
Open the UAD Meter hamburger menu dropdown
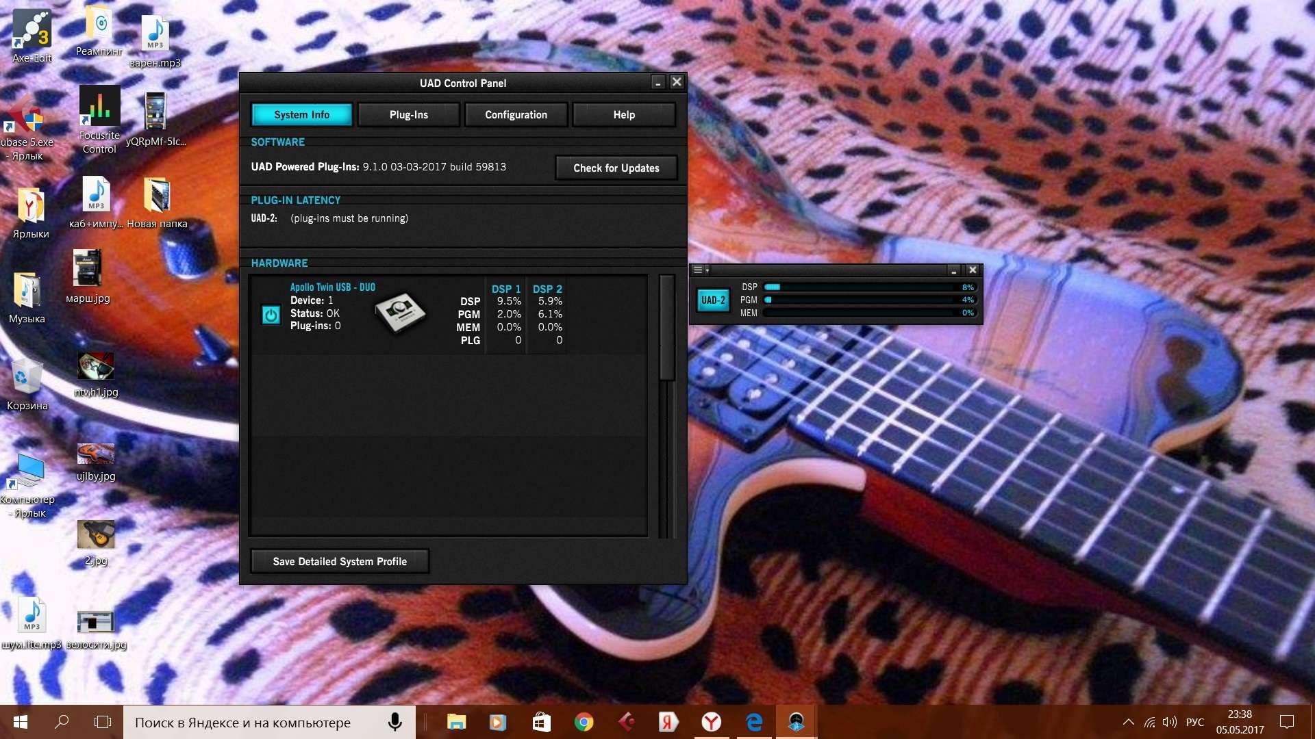(699, 270)
